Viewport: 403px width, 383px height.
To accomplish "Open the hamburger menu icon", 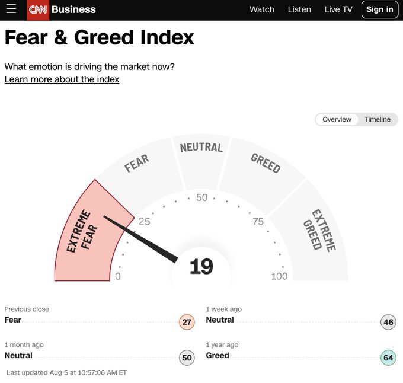I will (x=11, y=9).
